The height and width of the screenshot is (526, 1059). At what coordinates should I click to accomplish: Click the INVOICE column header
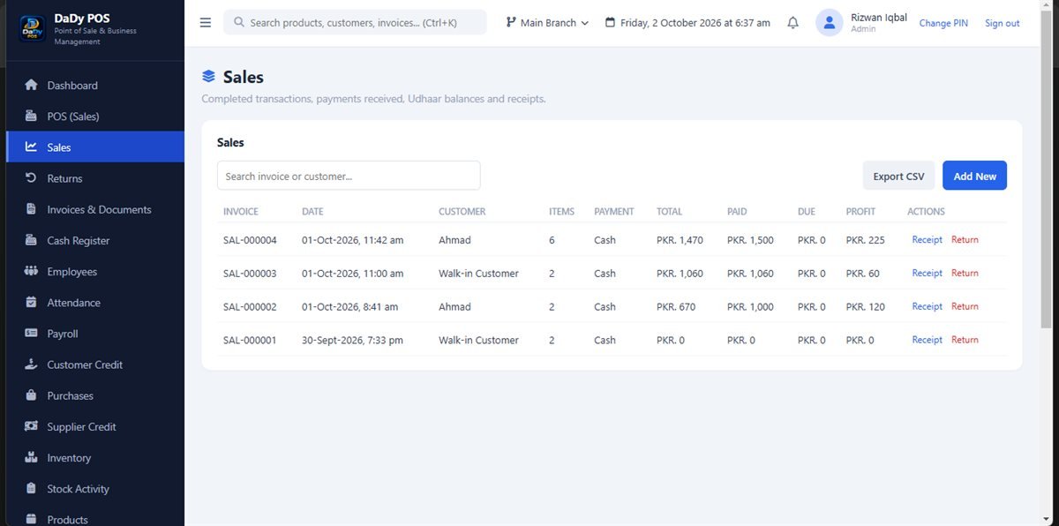point(241,212)
